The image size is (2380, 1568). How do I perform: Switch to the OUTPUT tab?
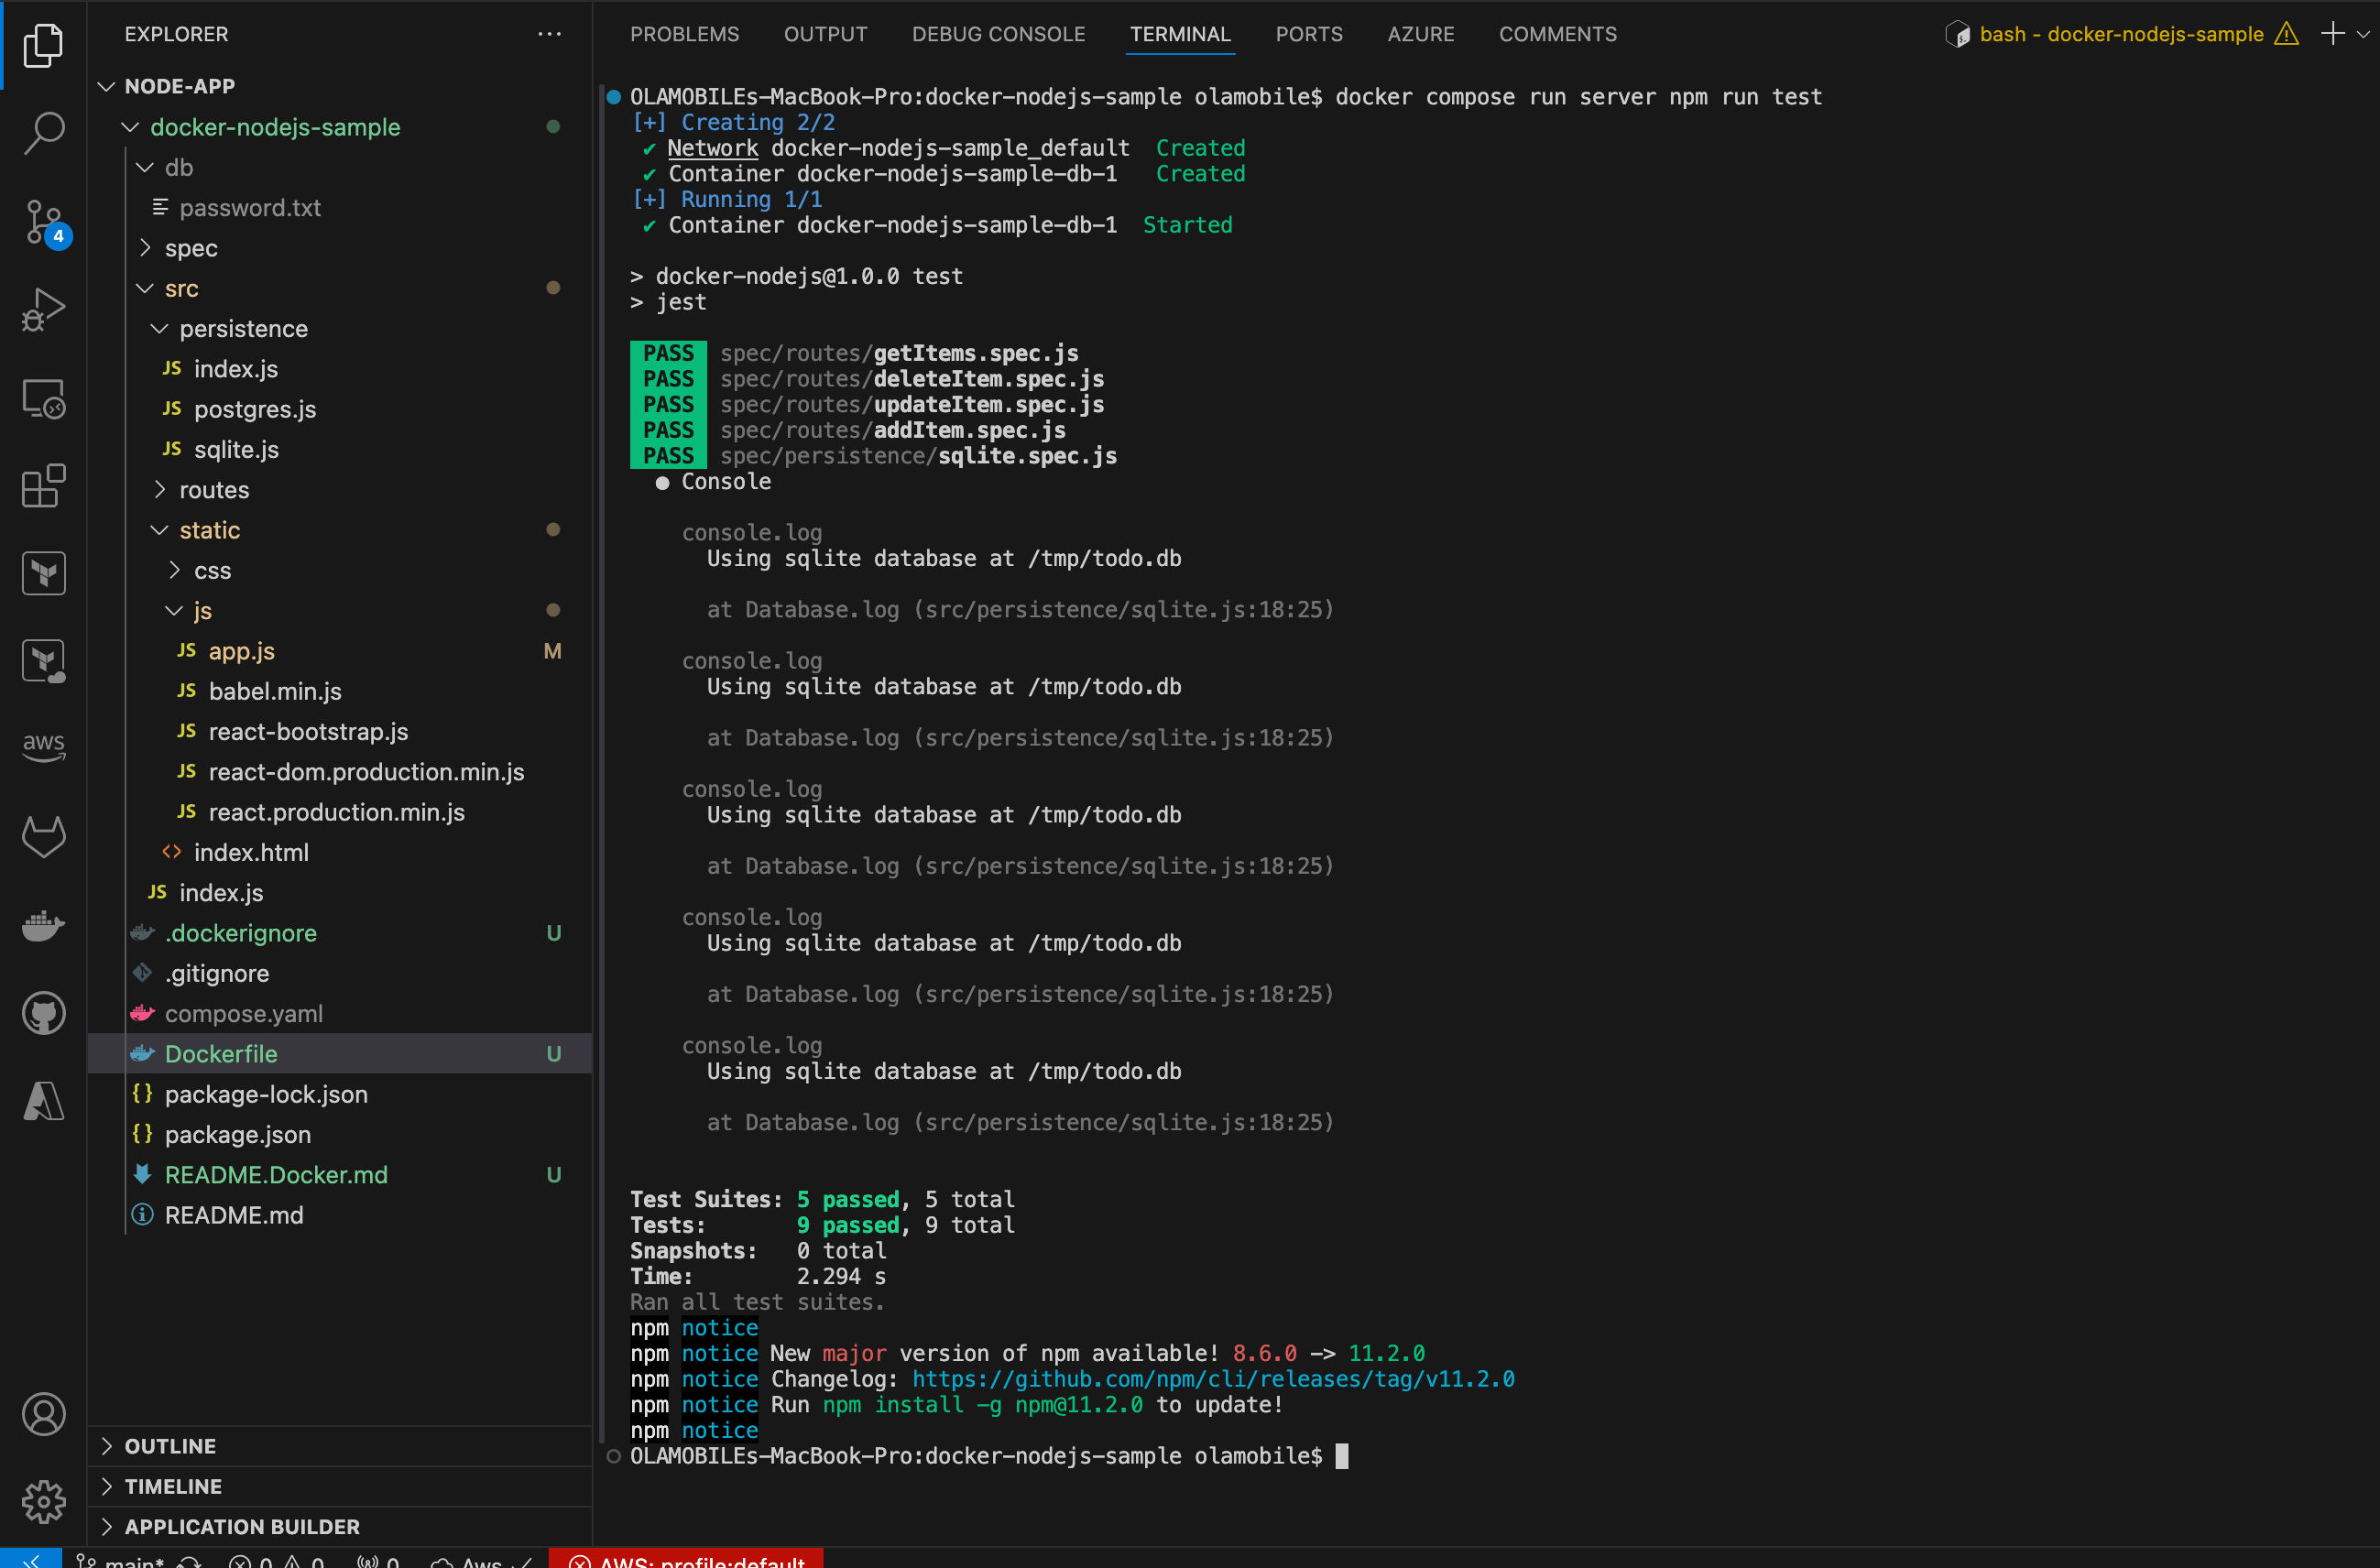[825, 34]
